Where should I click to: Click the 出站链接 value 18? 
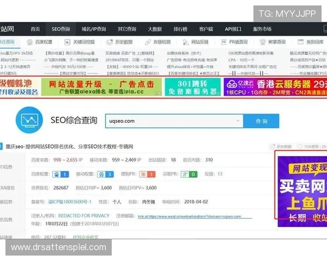[x=173, y=160]
